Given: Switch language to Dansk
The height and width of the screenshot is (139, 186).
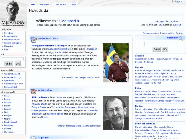Looking at the screenshot, I should coord(7,99).
